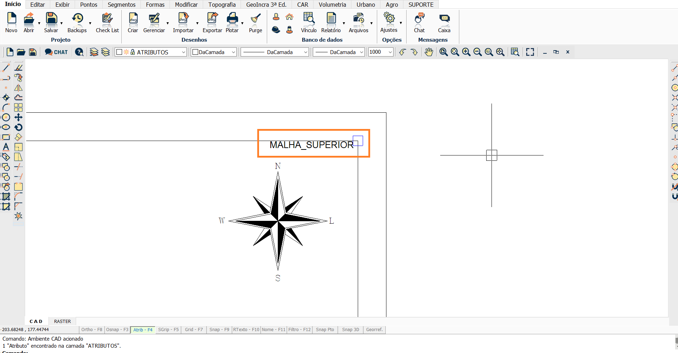Click the Georref. status button

pyautogui.click(x=374, y=330)
